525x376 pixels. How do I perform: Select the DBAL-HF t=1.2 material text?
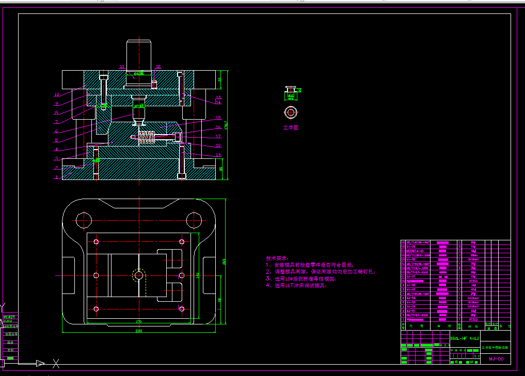click(465, 338)
